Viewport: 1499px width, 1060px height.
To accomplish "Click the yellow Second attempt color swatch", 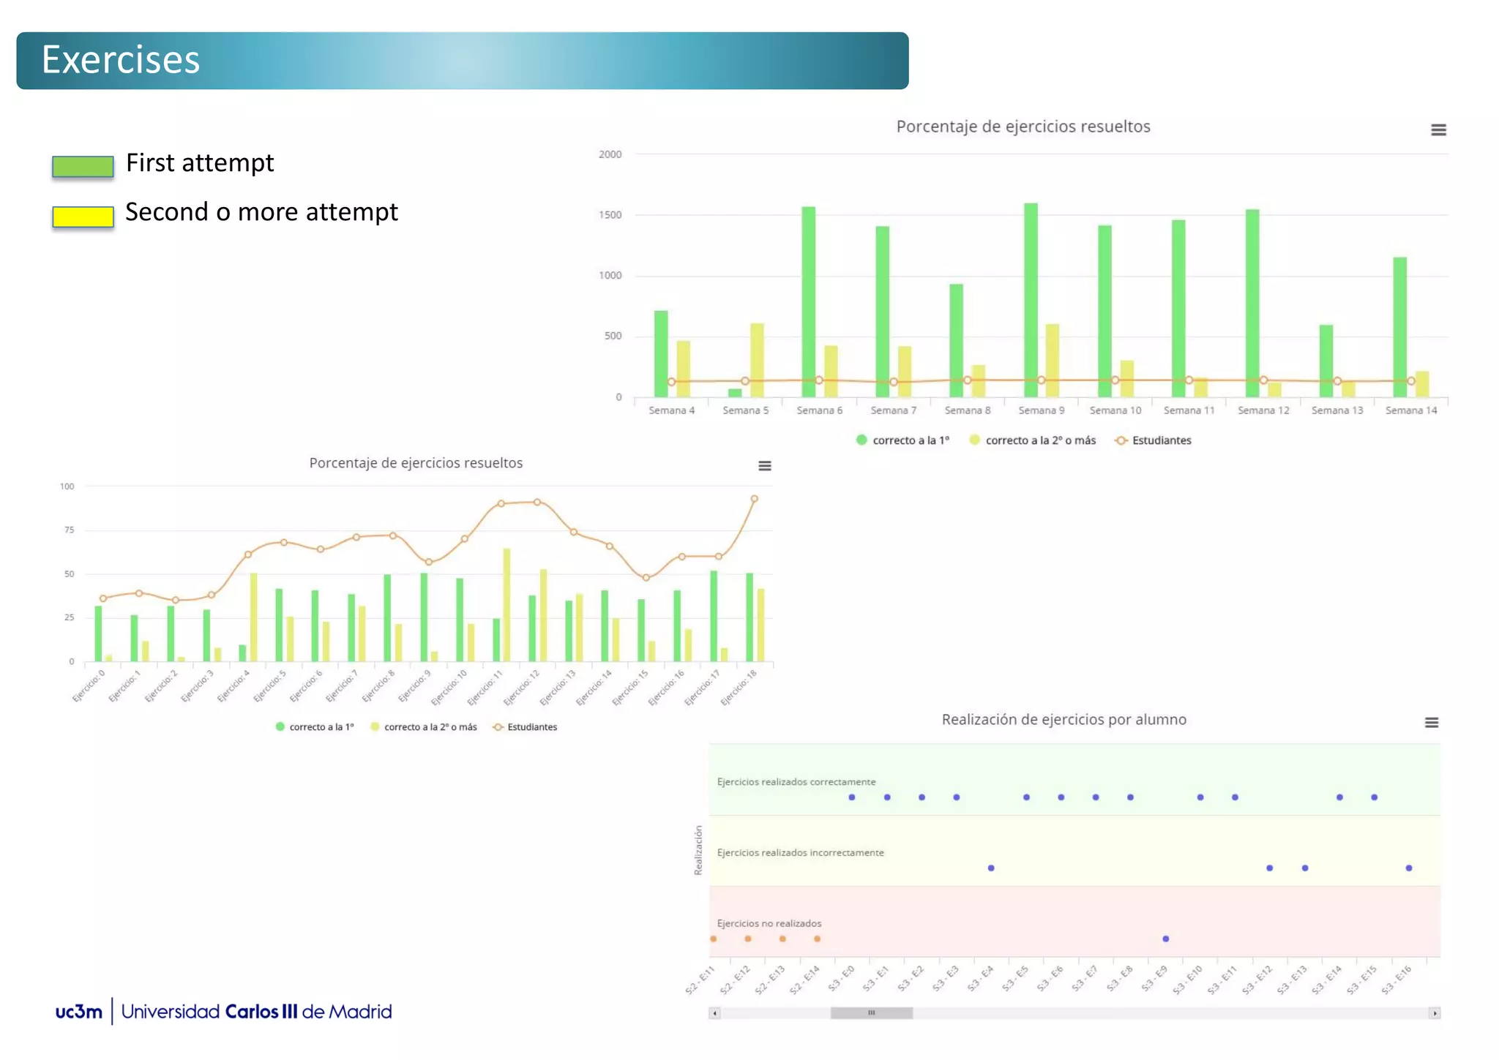I will tap(83, 217).
